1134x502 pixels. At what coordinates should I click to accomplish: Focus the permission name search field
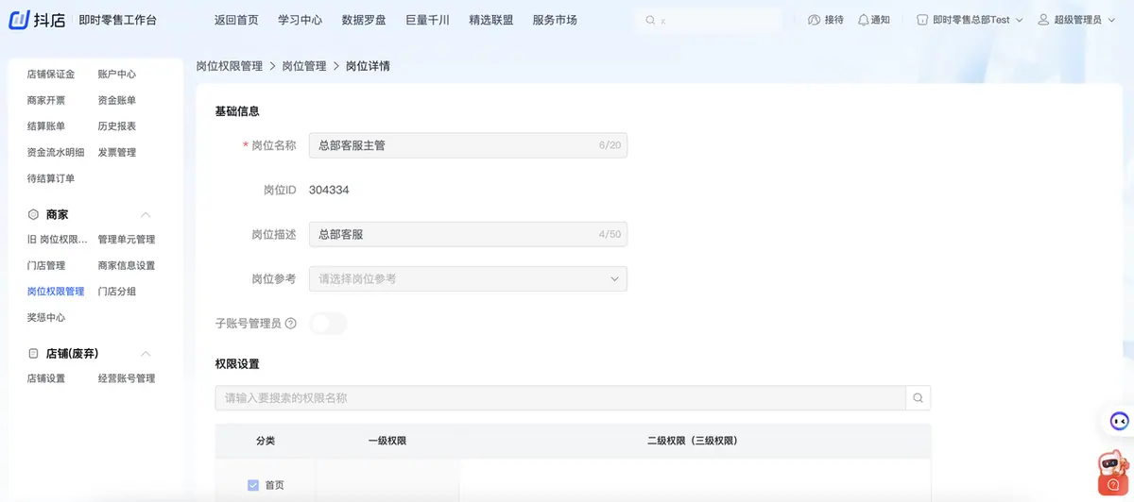click(x=560, y=398)
